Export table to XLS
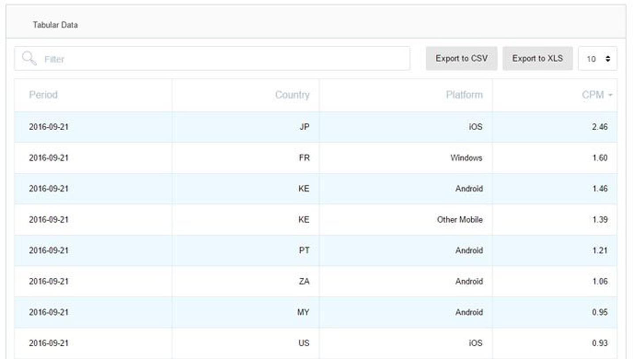This screenshot has height=359, width=633. point(538,58)
